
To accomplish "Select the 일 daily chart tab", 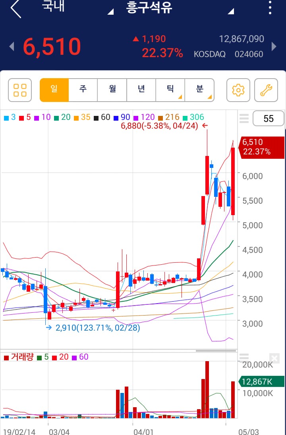I will tap(54, 90).
